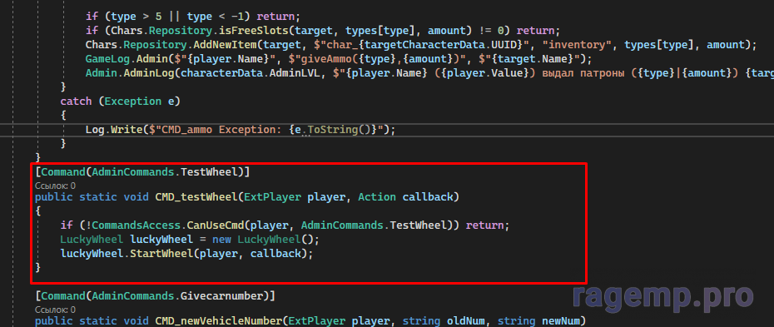Open references link above CMD_testWheel method
Screen dimensions: 774x327
pyautogui.click(x=55, y=186)
